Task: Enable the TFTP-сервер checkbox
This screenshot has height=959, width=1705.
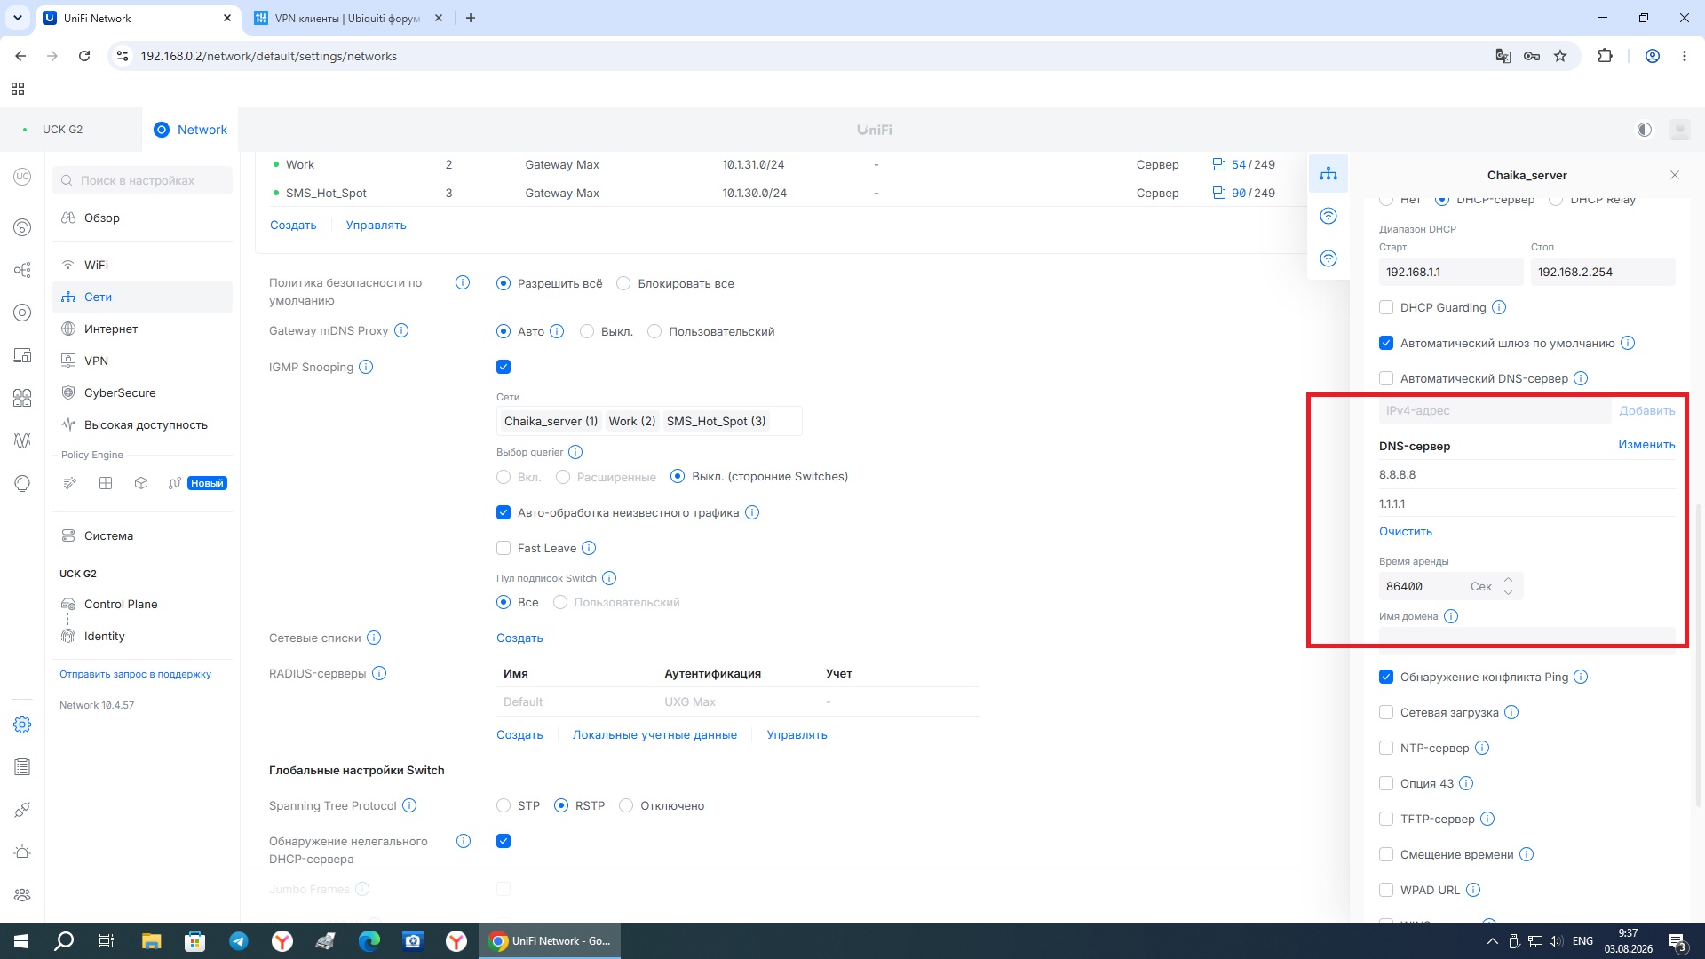Action: 1386,819
